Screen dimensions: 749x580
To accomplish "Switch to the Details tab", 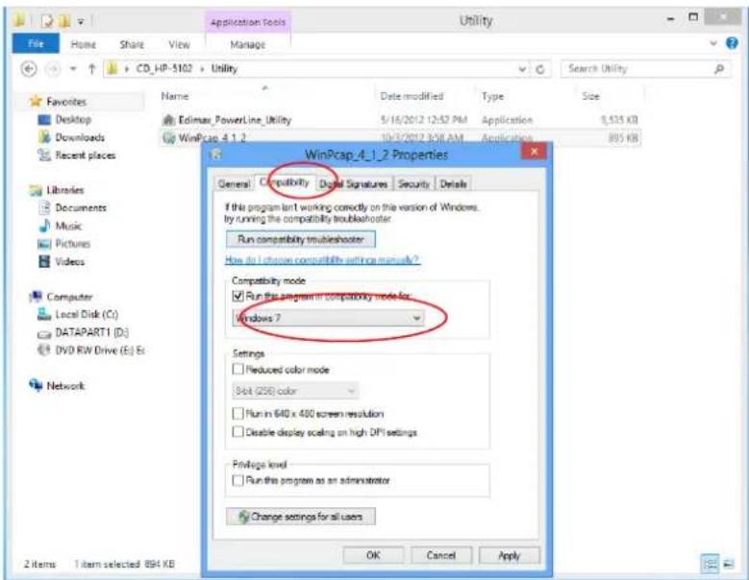I will (453, 183).
